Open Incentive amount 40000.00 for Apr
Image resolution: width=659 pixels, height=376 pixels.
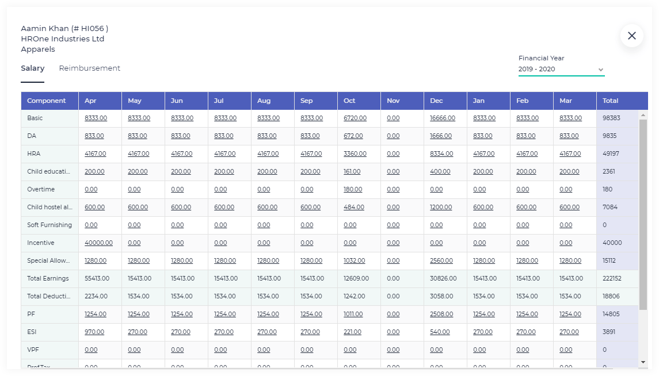(99, 243)
